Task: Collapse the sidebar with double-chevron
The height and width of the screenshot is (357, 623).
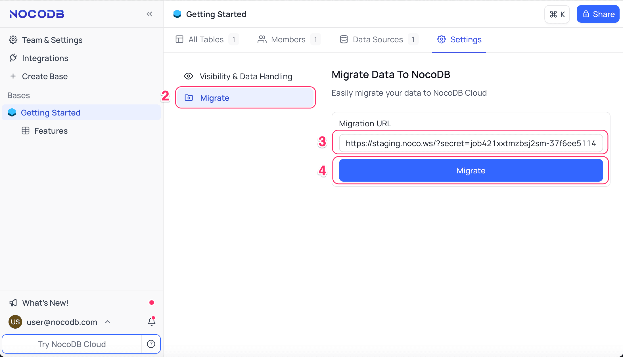Action: (150, 14)
